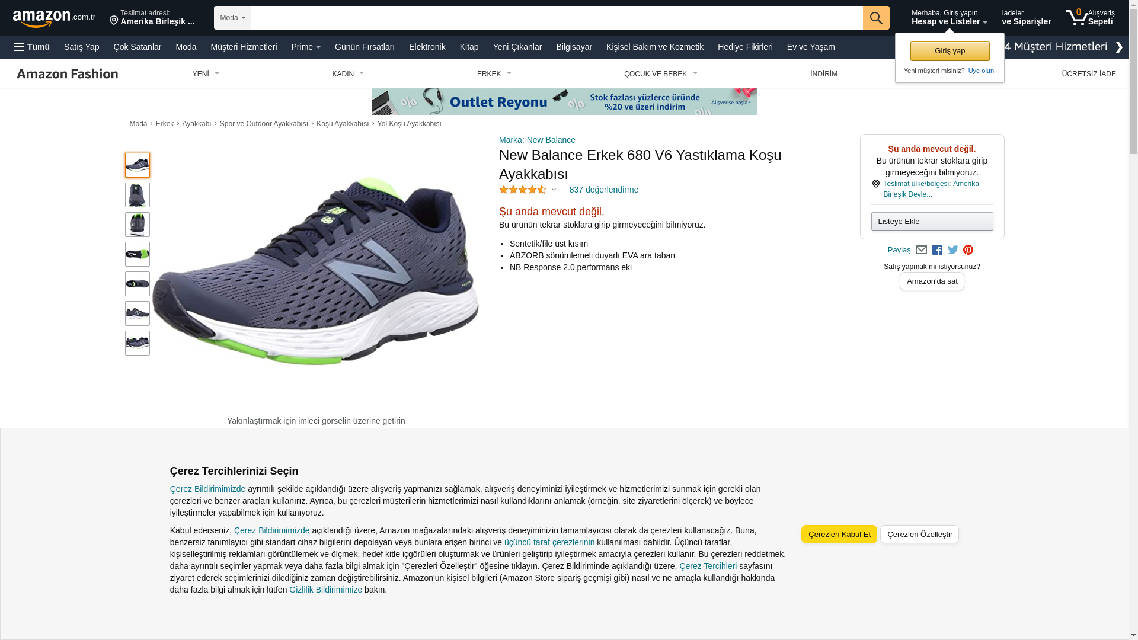Screen dimensions: 1138x640
Task: Accept cookies with Çerezleri Kabul Et
Action: coord(839,535)
